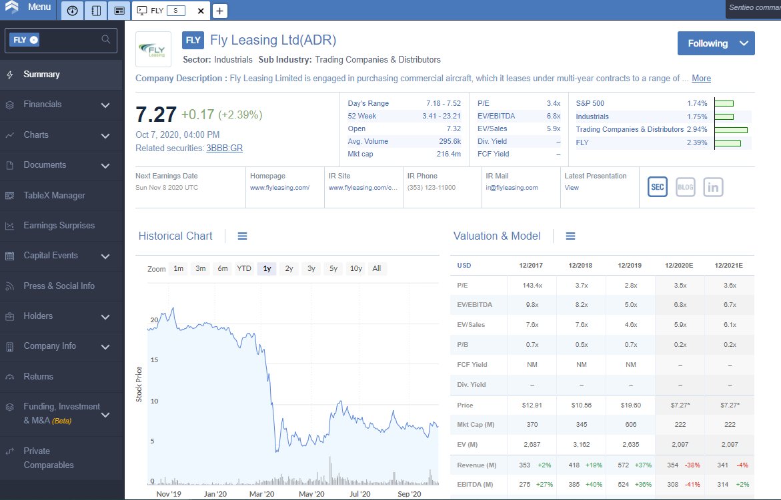Viewport: 781px width, 500px height.
Task: Expand the Financials sidebar section
Action: 105,105
